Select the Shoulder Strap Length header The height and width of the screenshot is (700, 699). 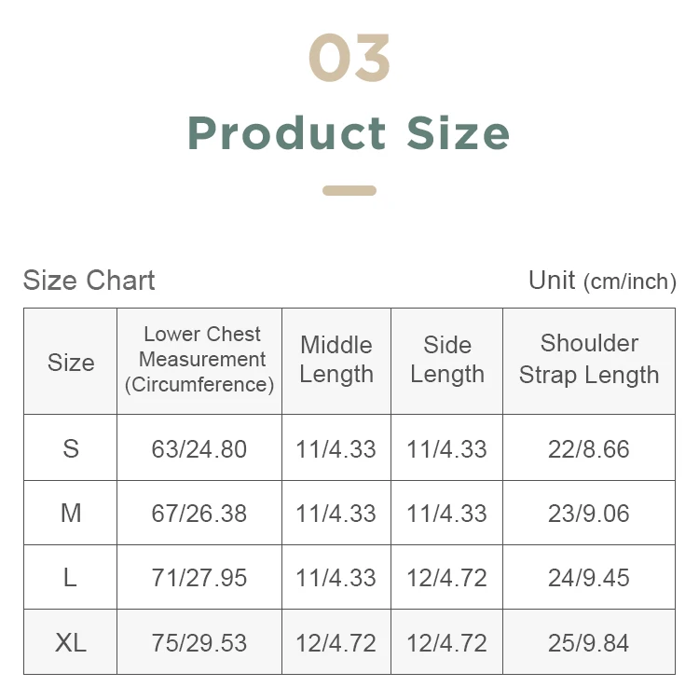(588, 360)
